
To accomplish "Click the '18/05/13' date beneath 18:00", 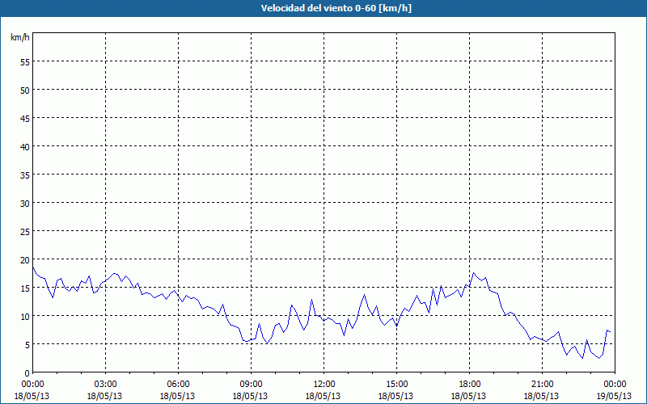I will (x=468, y=396).
